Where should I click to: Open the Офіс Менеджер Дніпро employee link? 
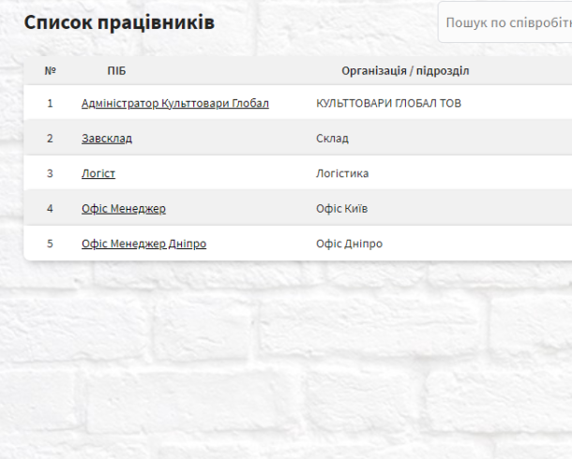(x=144, y=244)
